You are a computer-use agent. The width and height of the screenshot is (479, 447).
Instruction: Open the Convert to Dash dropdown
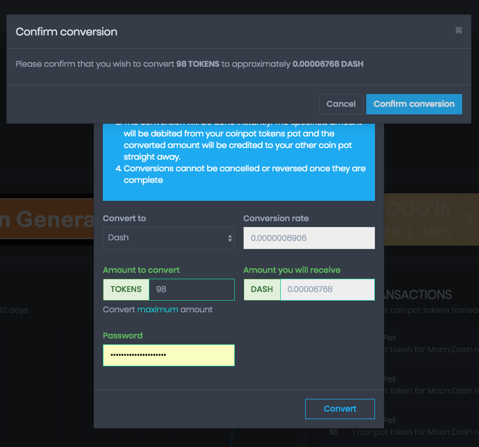point(169,238)
